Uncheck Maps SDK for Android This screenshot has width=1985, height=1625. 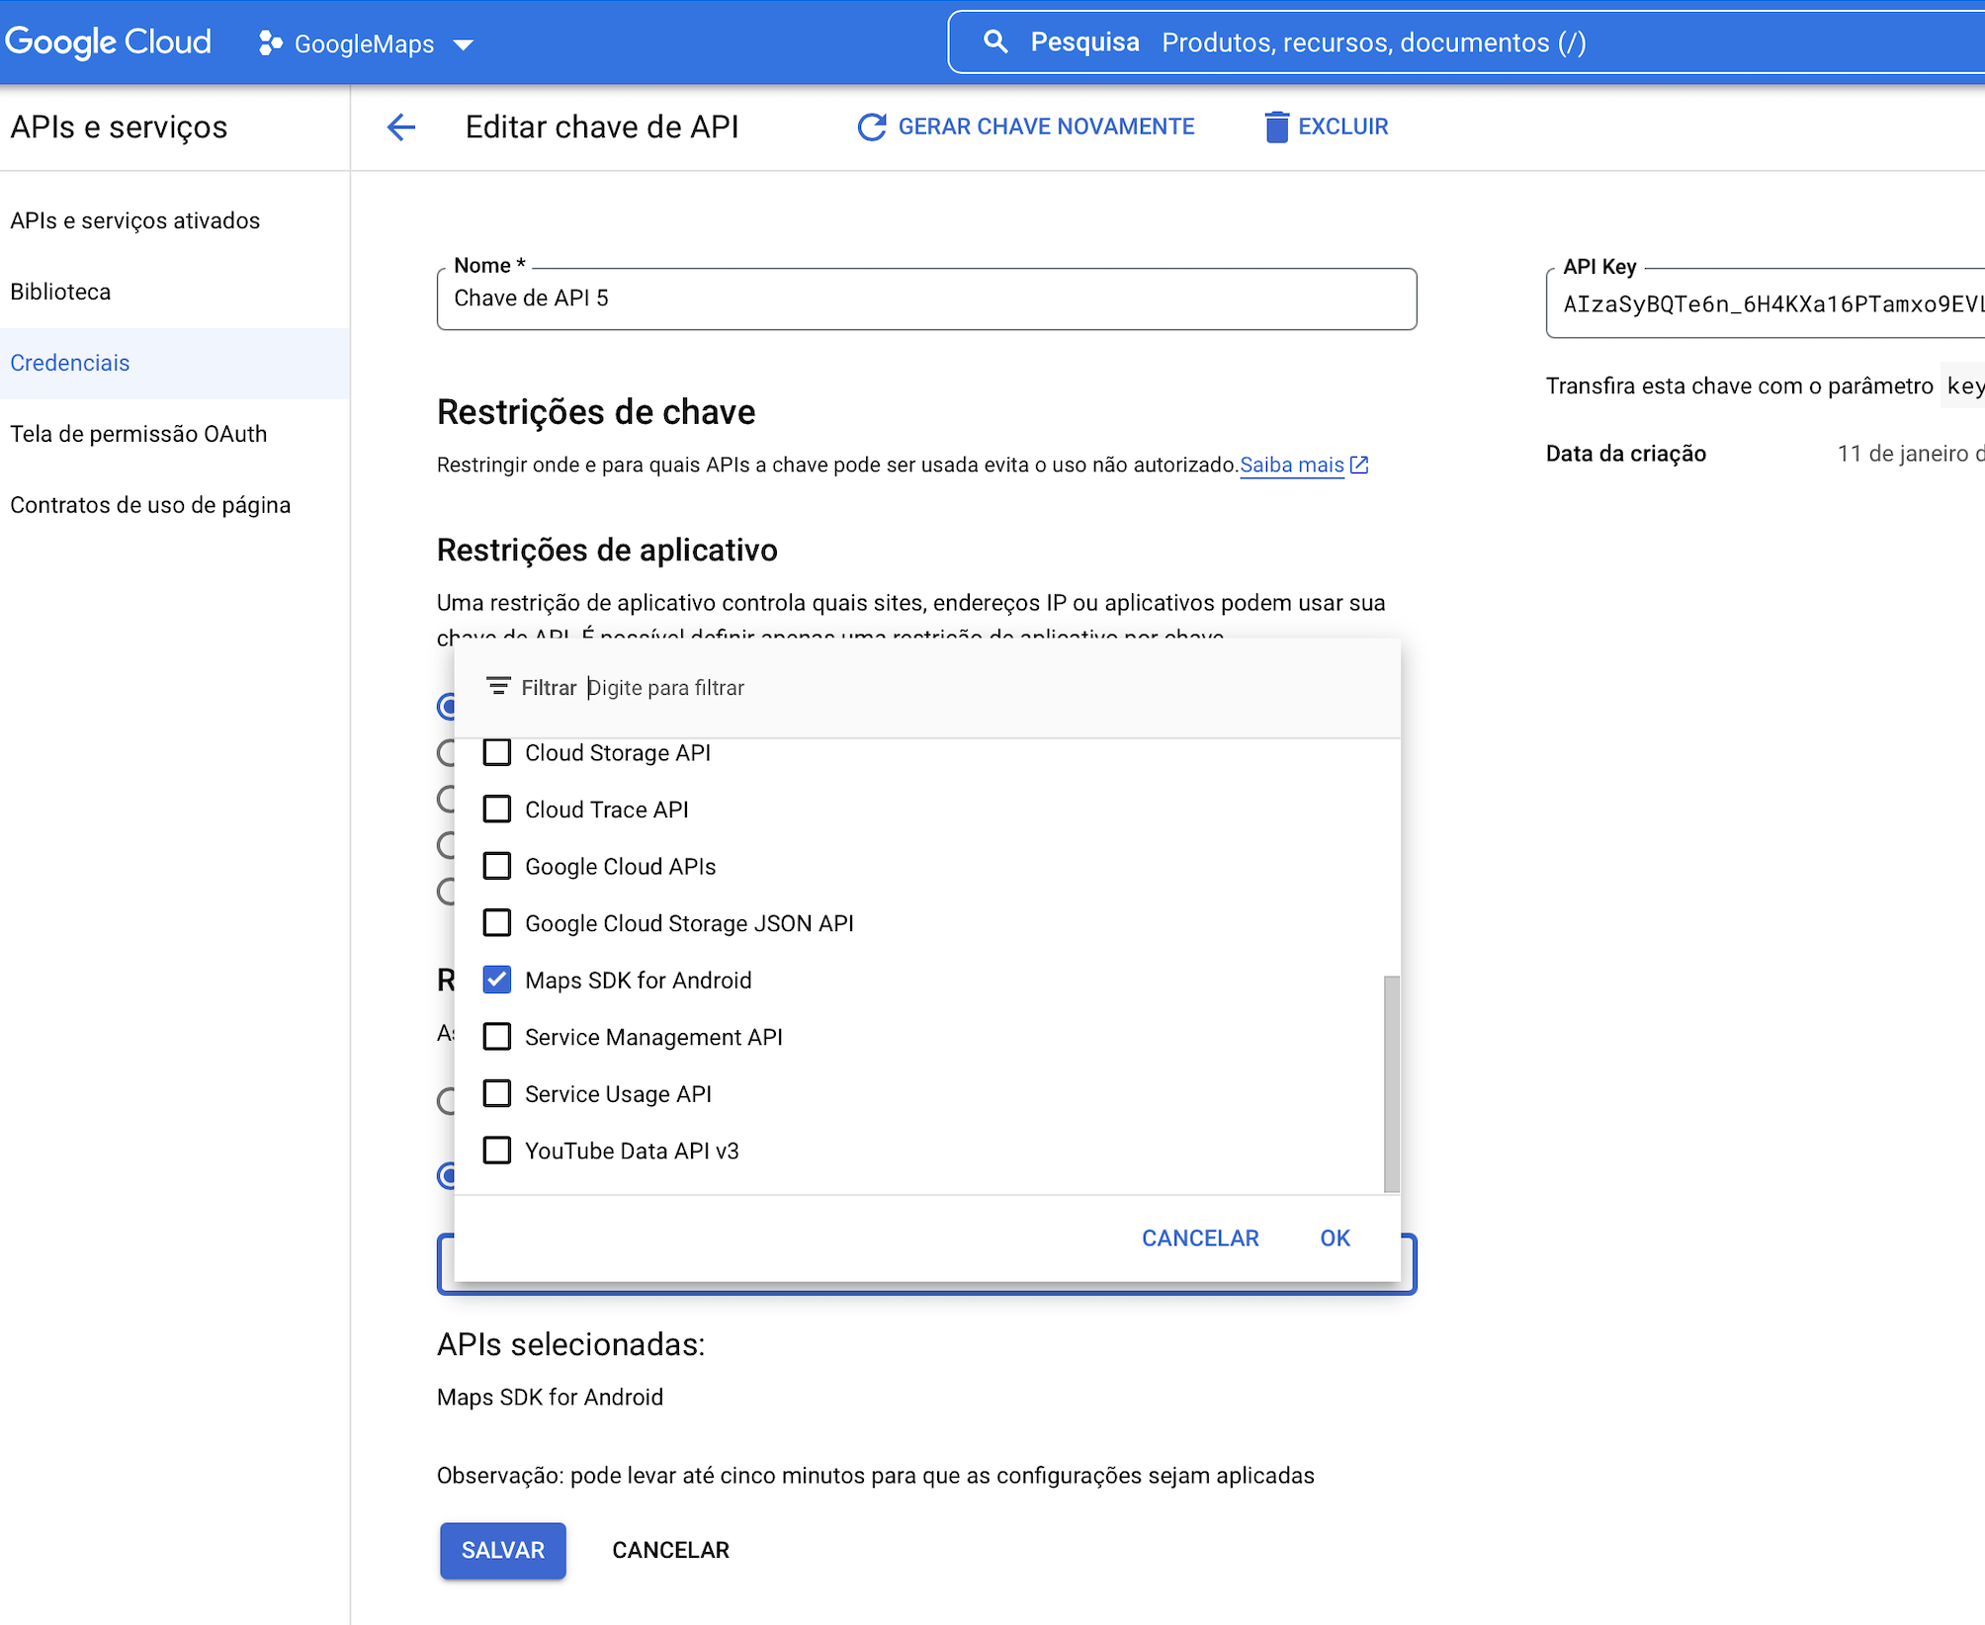[x=497, y=980]
